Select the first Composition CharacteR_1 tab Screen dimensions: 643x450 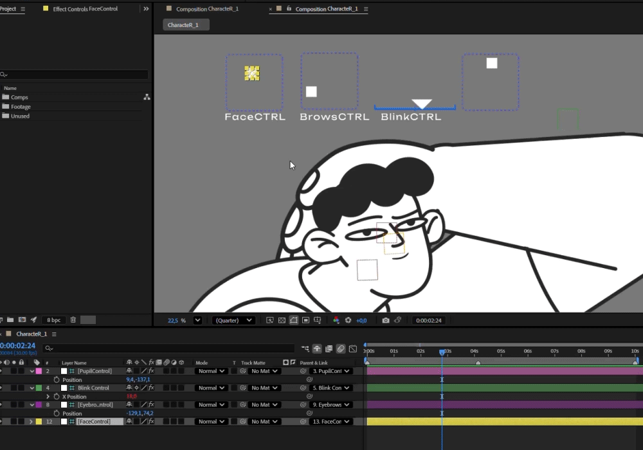pos(207,9)
